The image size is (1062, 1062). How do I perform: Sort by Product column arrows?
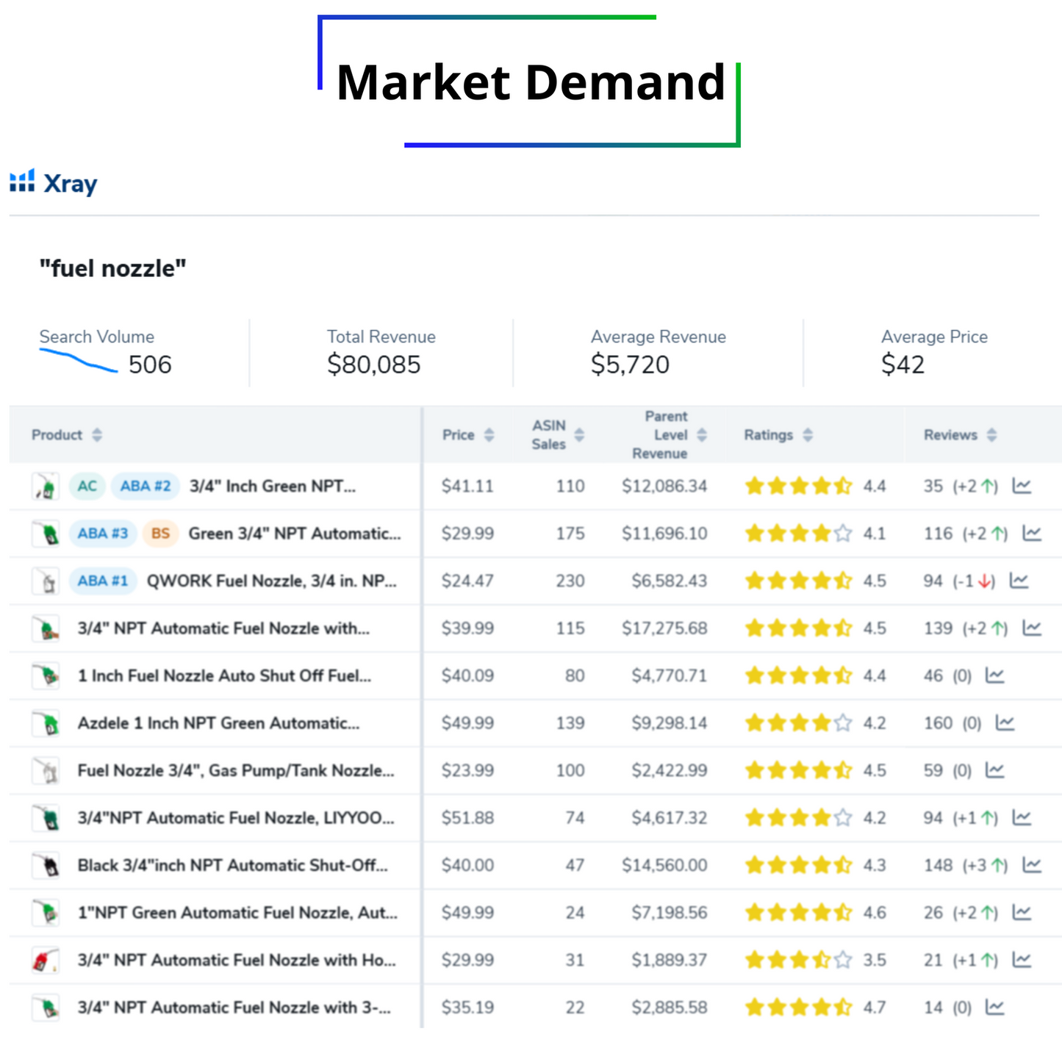tap(97, 435)
